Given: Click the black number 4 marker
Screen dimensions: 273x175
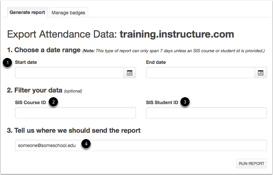Looking at the screenshot, I should [86, 144].
